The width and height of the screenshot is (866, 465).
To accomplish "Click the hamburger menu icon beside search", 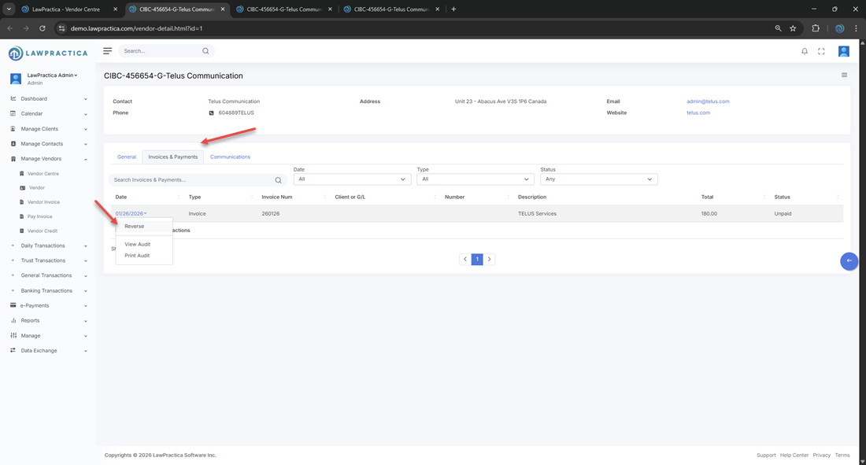I will tap(108, 51).
